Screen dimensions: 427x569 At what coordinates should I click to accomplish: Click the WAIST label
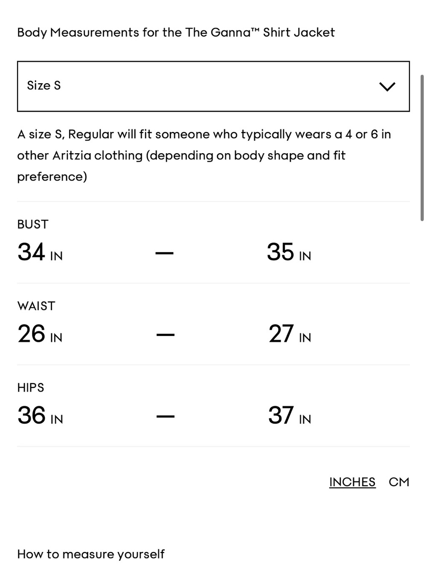click(36, 306)
